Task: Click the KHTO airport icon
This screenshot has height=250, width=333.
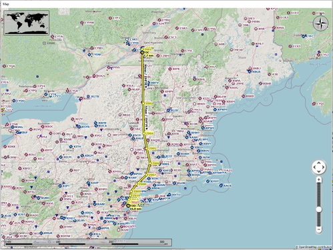Action: (x=170, y=195)
